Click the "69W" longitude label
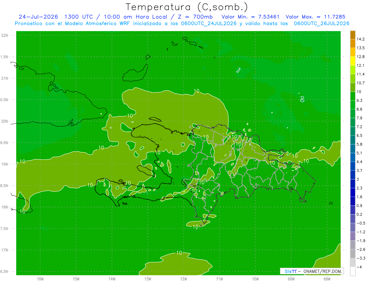Viewport: 367px width, 283px height. 291,279
